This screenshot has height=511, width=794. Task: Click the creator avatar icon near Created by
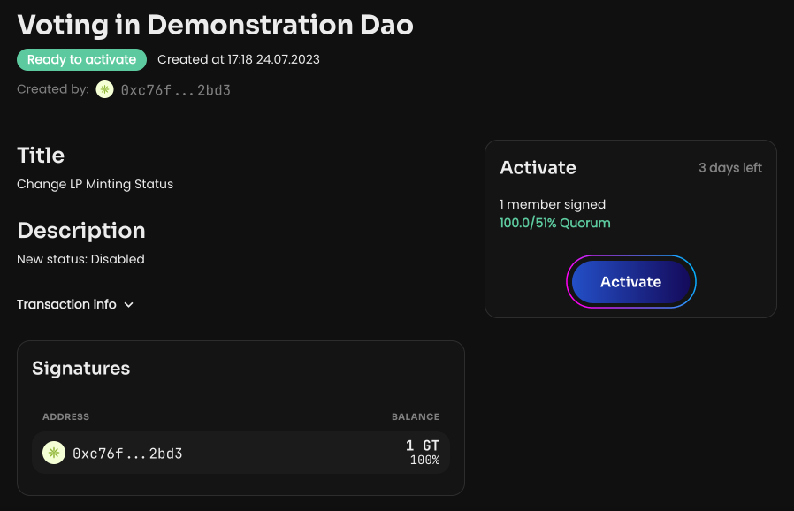click(x=105, y=89)
